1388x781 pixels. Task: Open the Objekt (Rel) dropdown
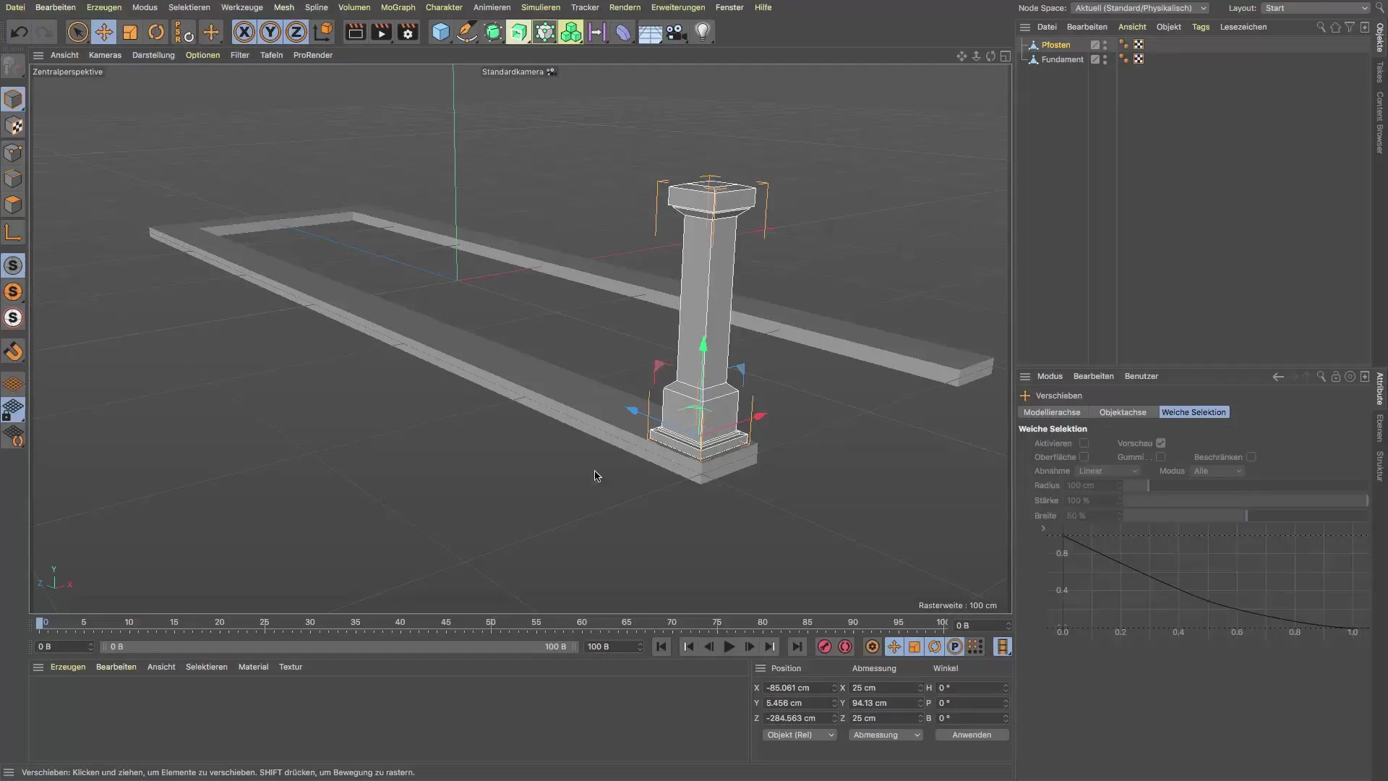click(x=800, y=735)
